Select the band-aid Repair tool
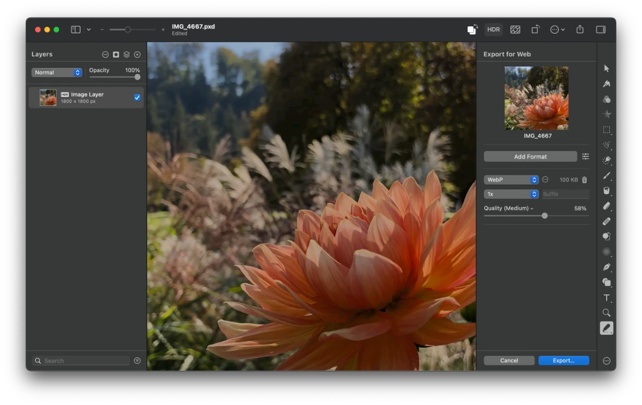The width and height of the screenshot is (642, 405). pos(607,221)
